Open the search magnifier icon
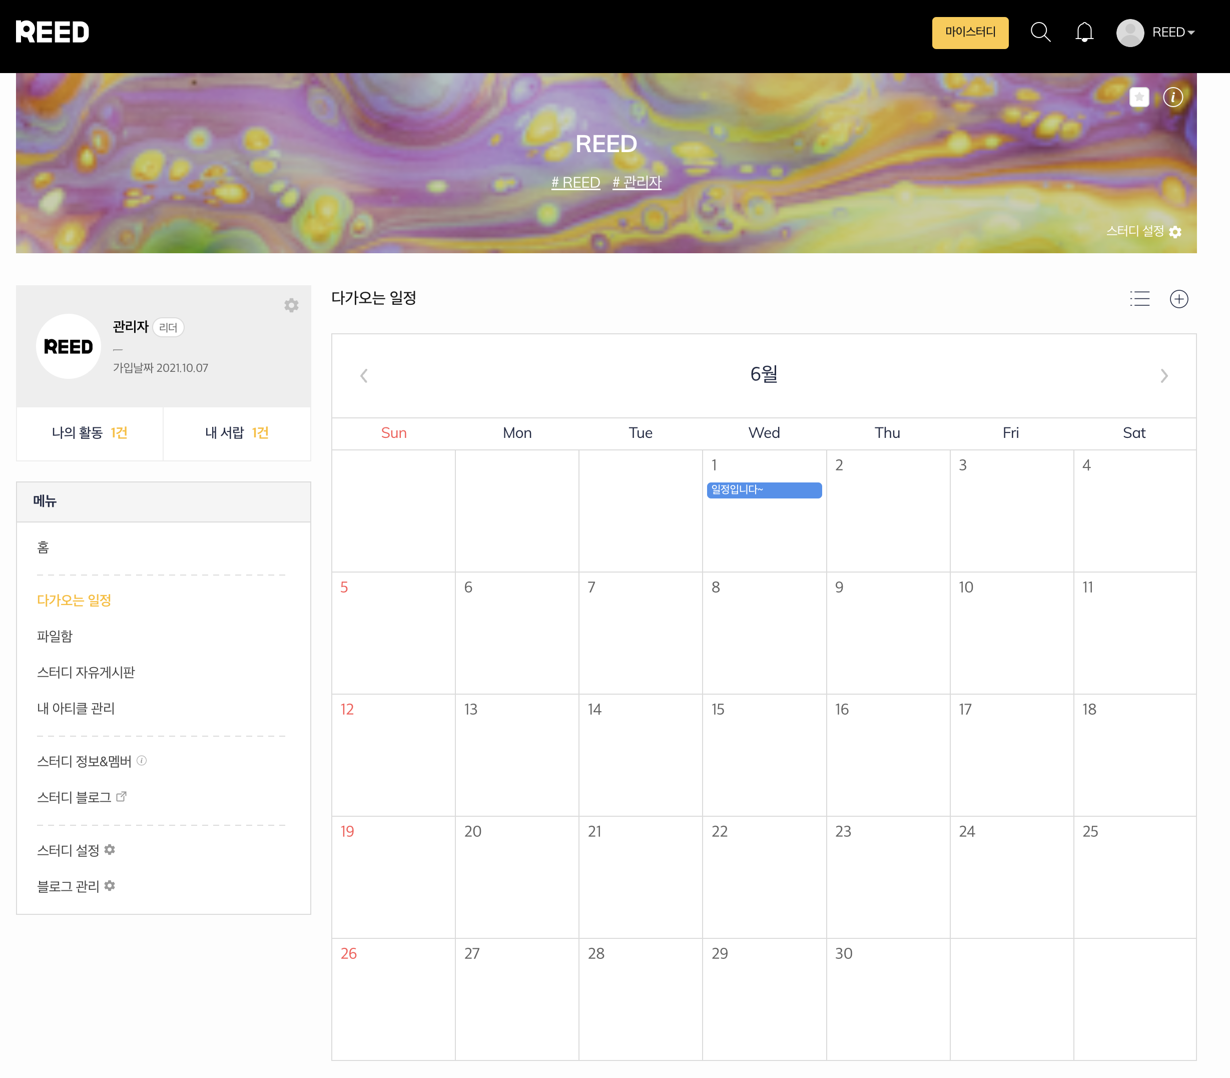 tap(1040, 32)
